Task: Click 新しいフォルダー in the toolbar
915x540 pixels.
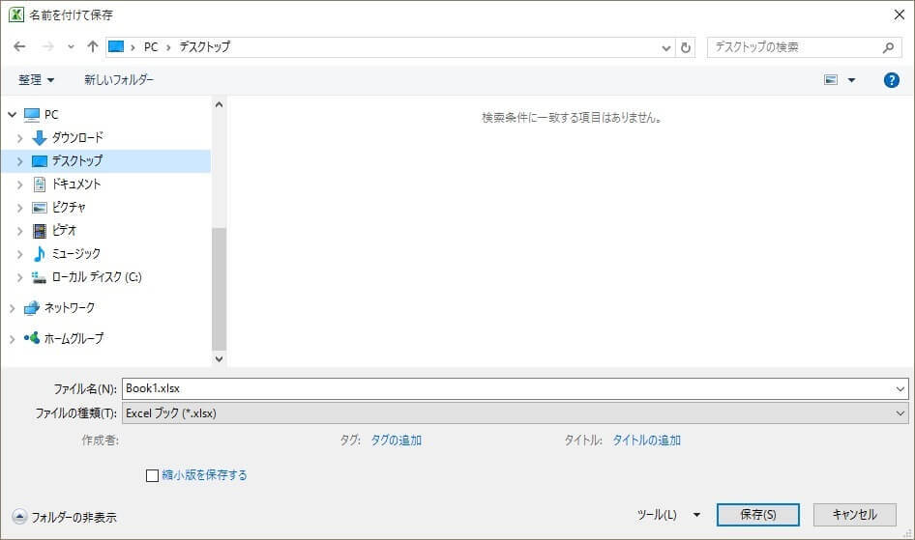Action: click(118, 80)
